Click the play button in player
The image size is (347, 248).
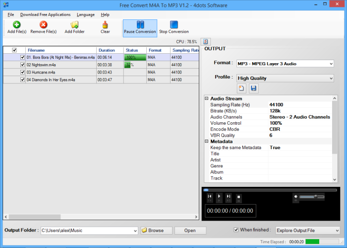click(219, 196)
